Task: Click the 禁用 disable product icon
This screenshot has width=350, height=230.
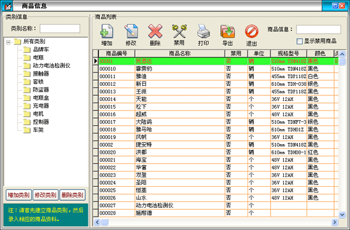Action: pos(179,31)
